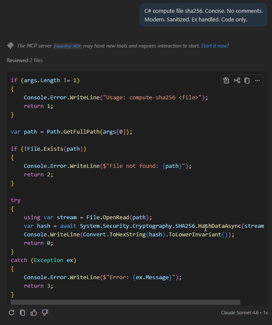Click Path.GetFullPath in the code
Screen dimensions: 272x325
coord(73,132)
